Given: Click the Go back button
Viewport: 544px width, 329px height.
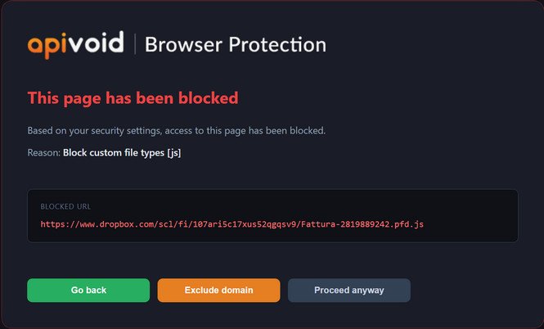Looking at the screenshot, I should click(x=88, y=291).
